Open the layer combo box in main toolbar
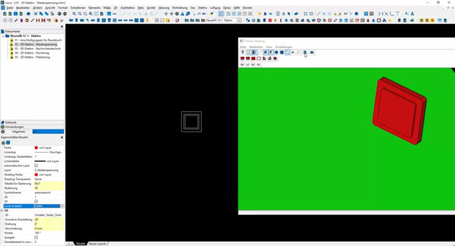 pyautogui.click(x=239, y=20)
